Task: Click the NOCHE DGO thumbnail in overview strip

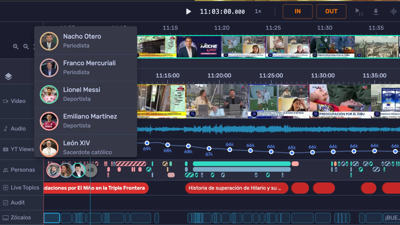Action: pos(199,47)
